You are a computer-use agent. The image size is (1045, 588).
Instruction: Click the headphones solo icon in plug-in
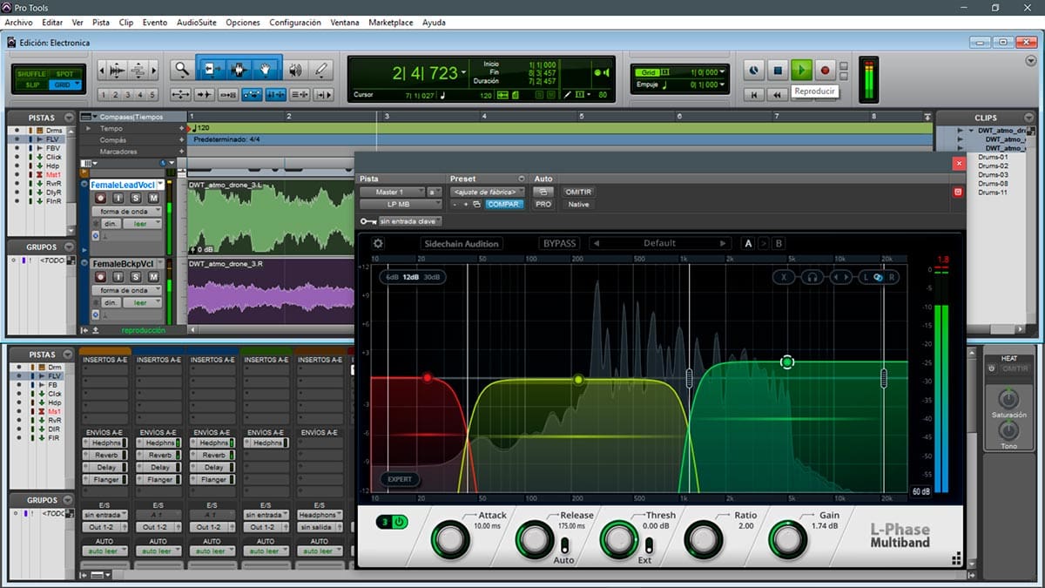(x=812, y=277)
